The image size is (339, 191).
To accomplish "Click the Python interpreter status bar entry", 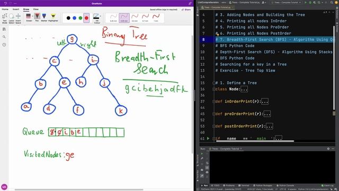I will point(314,189).
